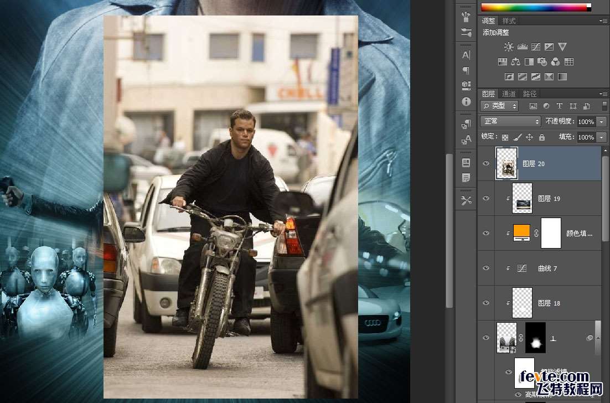Switch to the 通道 tab
The image size is (610, 403).
pos(509,94)
